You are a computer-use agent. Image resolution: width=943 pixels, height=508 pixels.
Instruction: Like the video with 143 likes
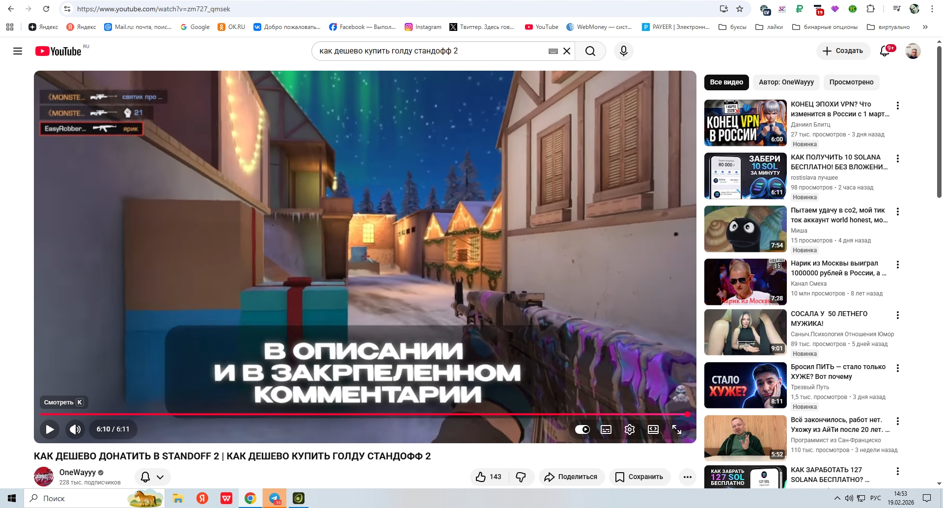[x=489, y=477]
